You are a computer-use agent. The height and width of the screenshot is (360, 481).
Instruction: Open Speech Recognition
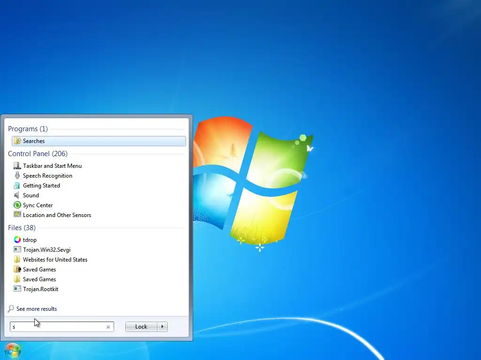click(99, 176)
